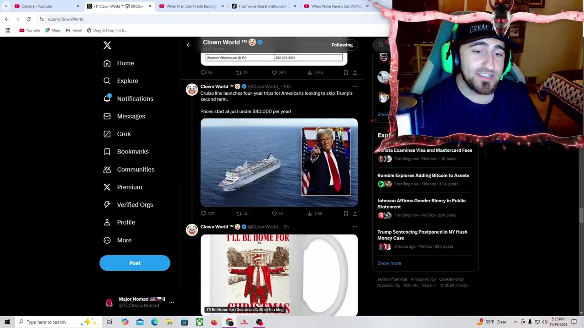Image resolution: width=584 pixels, height=328 pixels.
Task: Open the YouTube bookmark
Action: [30, 31]
